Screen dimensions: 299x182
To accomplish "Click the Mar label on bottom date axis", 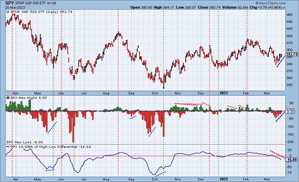I will pos(267,179).
